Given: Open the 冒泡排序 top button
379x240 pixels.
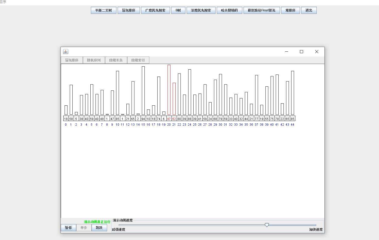Looking at the screenshot, I should [x=128, y=10].
